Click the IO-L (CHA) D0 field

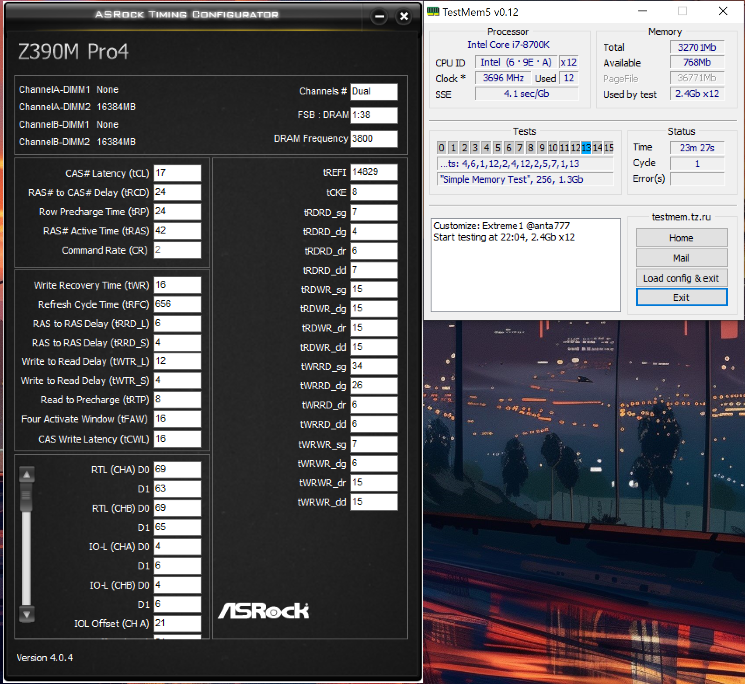pyautogui.click(x=178, y=546)
